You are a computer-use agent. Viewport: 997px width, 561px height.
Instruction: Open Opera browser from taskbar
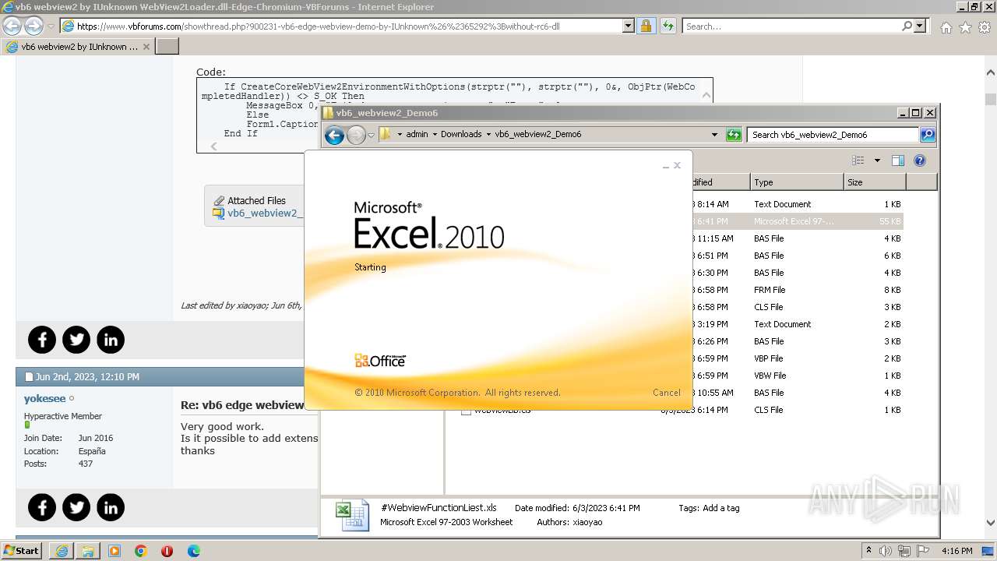[x=167, y=551]
